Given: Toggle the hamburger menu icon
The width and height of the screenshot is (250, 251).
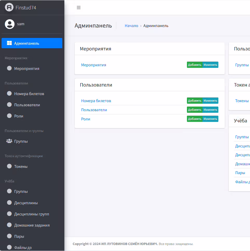Looking at the screenshot, I should point(79,8).
